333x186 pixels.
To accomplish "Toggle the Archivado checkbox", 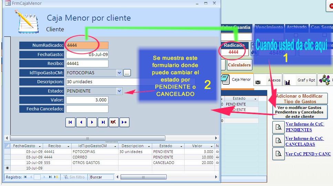I will click(x=296, y=35).
